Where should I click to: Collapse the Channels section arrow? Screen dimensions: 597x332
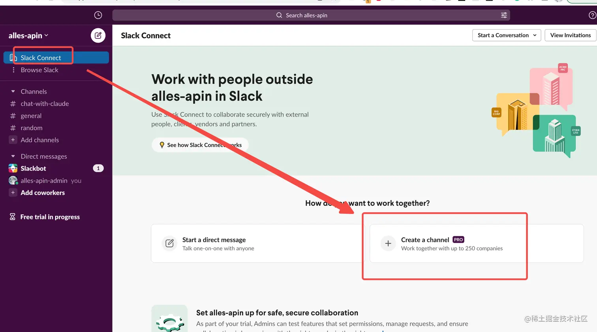click(13, 91)
